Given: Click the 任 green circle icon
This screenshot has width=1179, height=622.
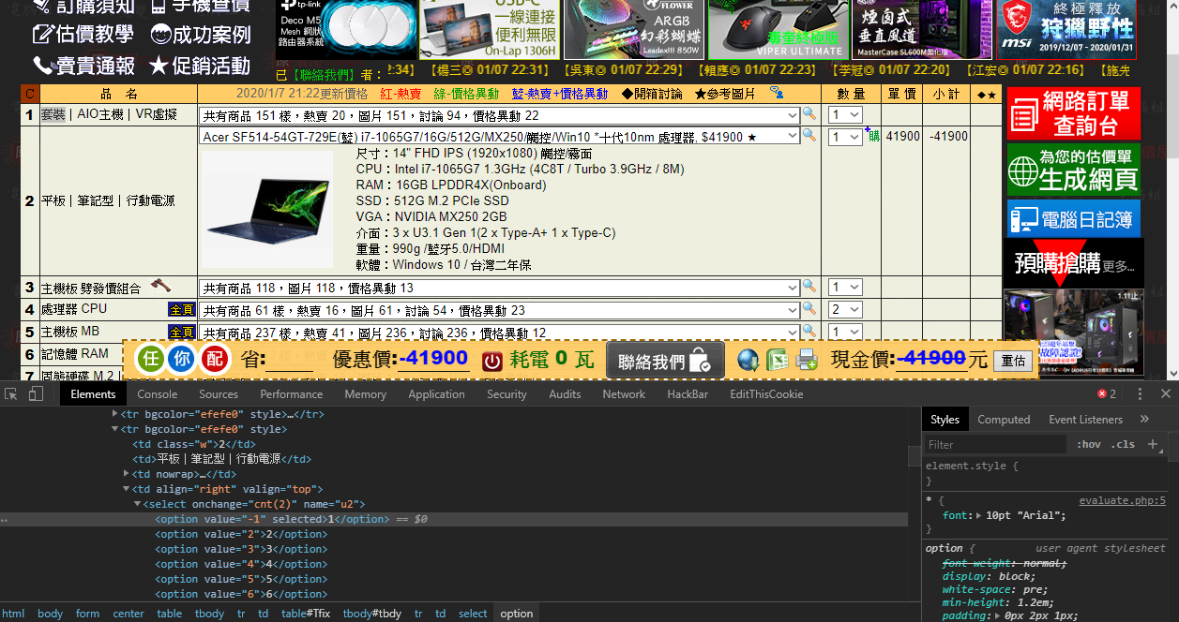Looking at the screenshot, I should click(151, 359).
